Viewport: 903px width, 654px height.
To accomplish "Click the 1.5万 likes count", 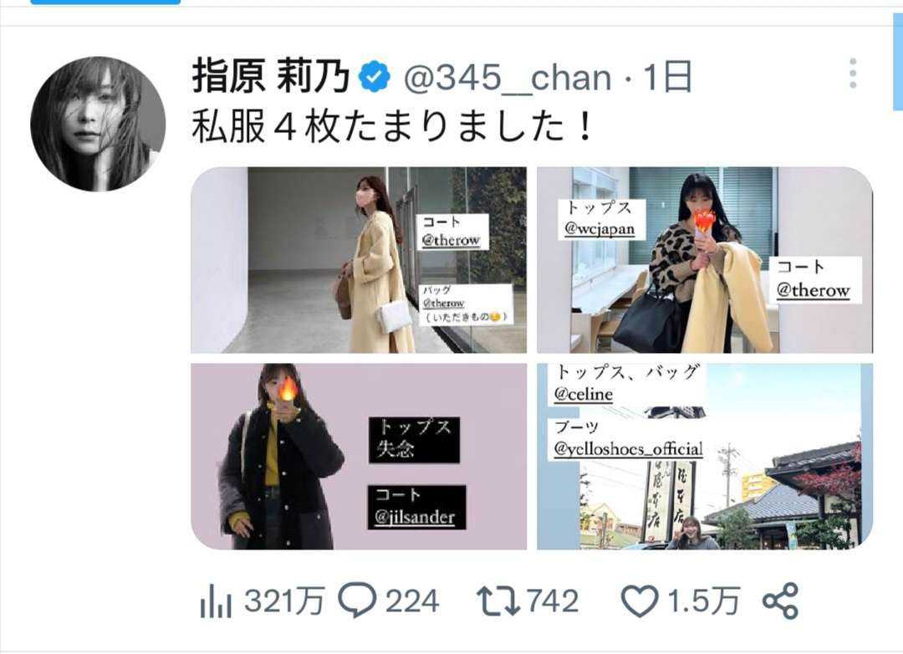I will pyautogui.click(x=702, y=601).
